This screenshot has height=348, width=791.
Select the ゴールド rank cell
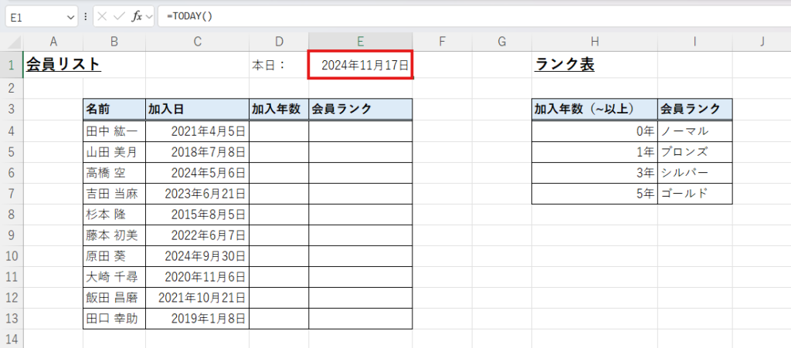tap(694, 194)
